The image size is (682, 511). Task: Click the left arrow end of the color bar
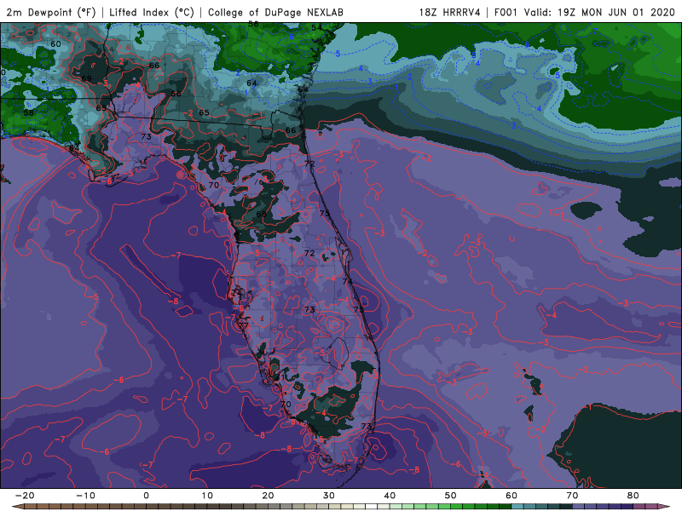click(x=17, y=507)
